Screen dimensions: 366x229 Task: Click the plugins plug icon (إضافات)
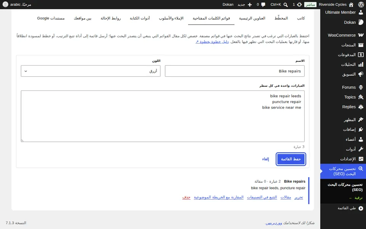pos(361,129)
